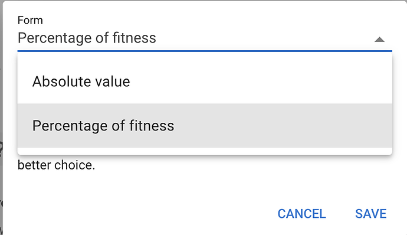
Task: Click the SAVE button
Action: tap(370, 214)
